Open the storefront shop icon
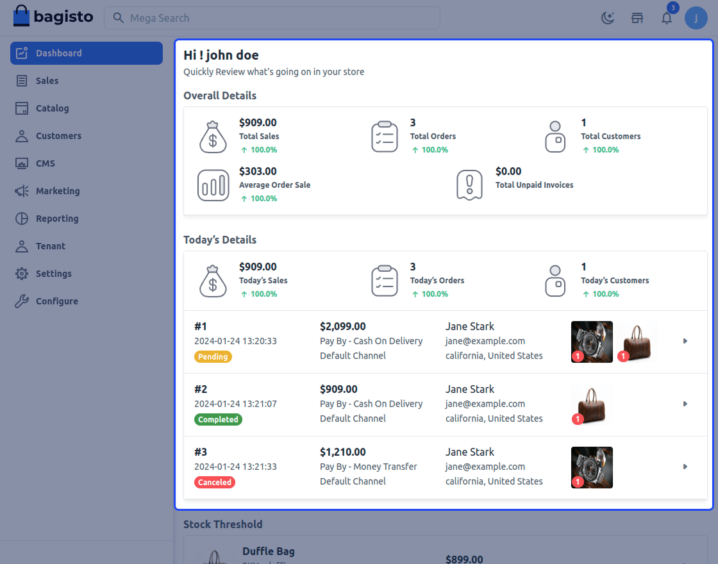Image resolution: width=718 pixels, height=564 pixels. tap(637, 18)
